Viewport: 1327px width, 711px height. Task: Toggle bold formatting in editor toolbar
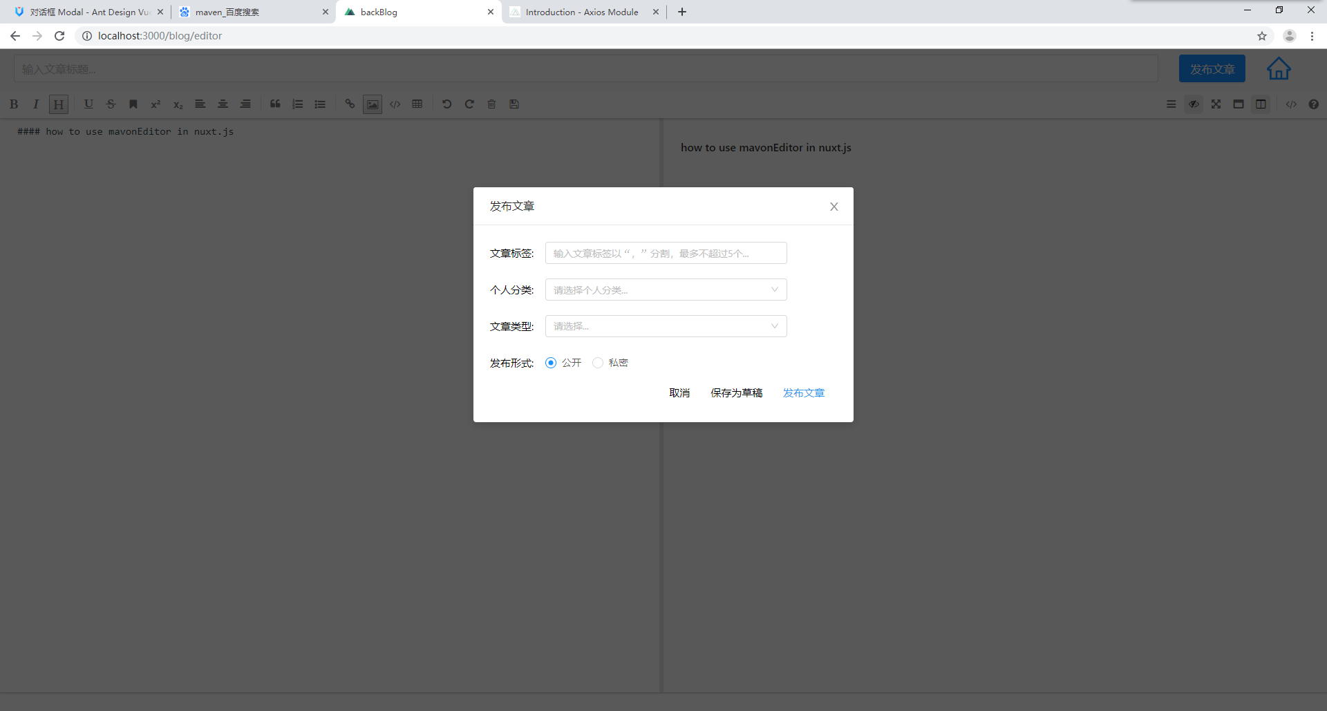point(14,104)
